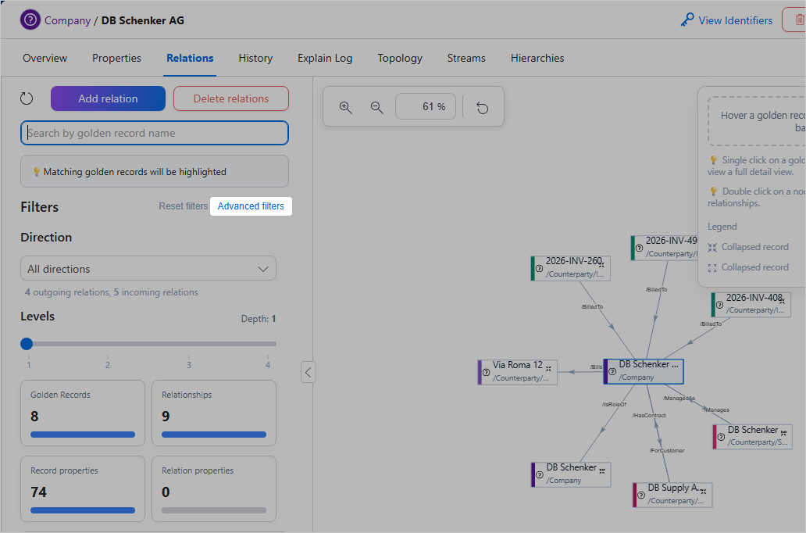Screen dimensions: 806x533
Task: Select the 2026-INV-408 graph node
Action: pyautogui.click(x=751, y=305)
